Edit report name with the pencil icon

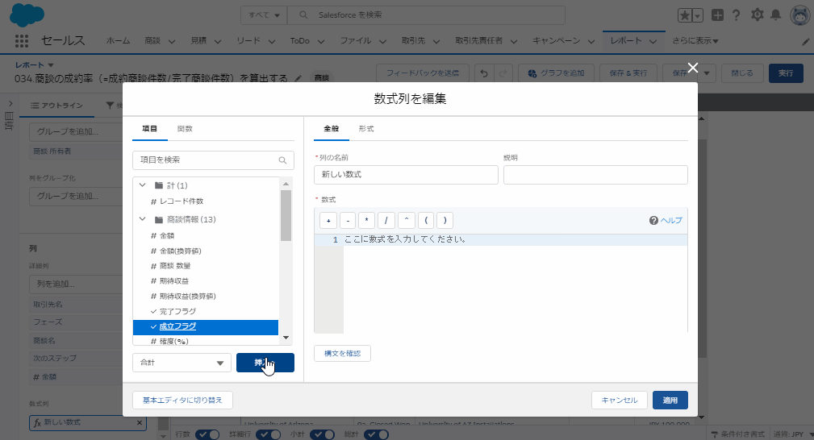pyautogui.click(x=298, y=78)
